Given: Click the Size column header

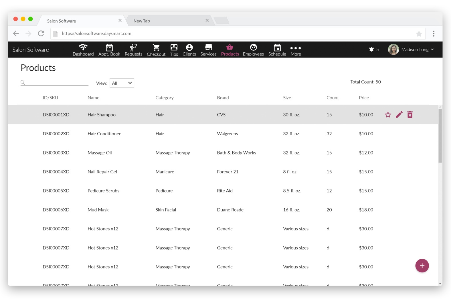Looking at the screenshot, I should coord(287,98).
